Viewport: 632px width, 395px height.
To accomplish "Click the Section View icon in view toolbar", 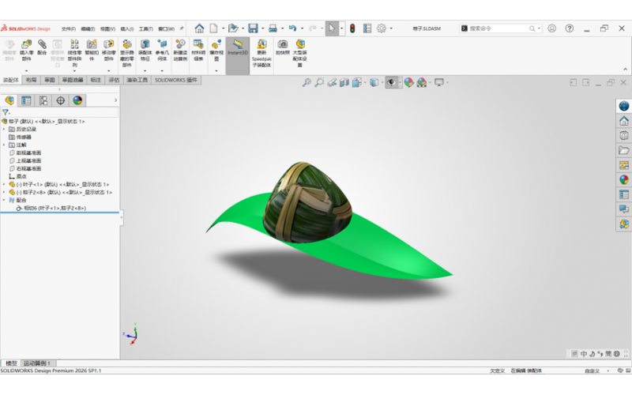I will click(344, 83).
